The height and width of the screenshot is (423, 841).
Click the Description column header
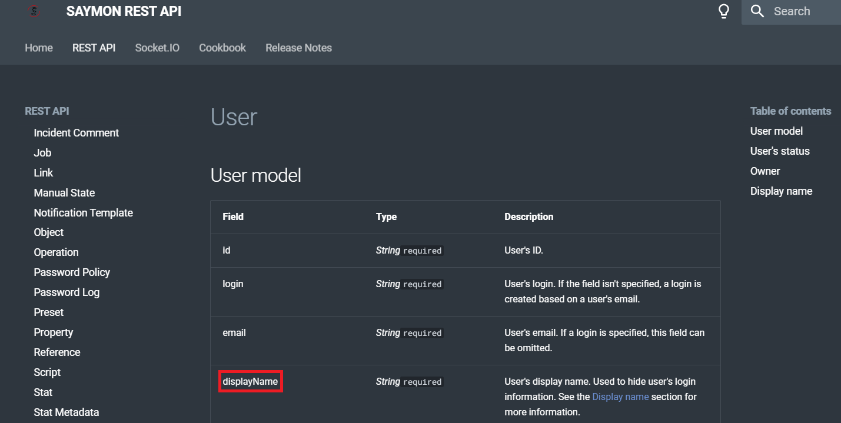click(x=529, y=217)
